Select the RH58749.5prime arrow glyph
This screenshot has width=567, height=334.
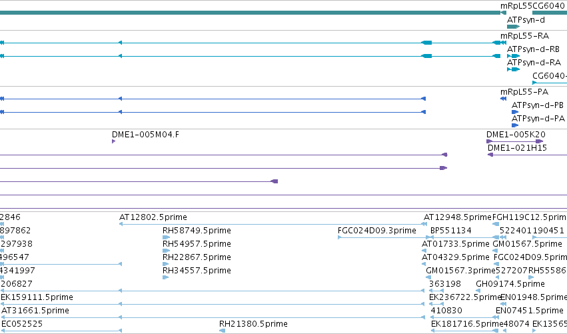(166, 237)
